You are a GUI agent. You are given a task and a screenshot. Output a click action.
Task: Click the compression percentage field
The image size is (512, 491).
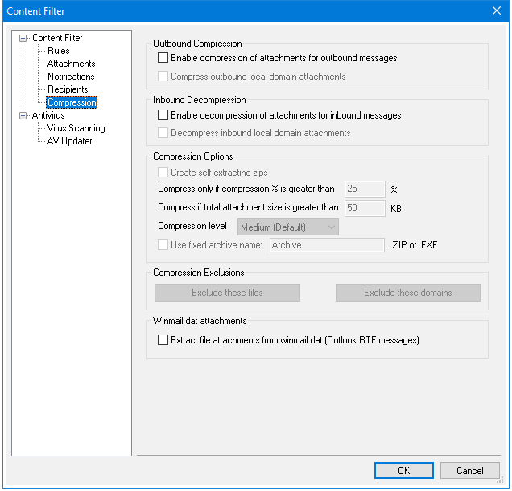(x=365, y=189)
